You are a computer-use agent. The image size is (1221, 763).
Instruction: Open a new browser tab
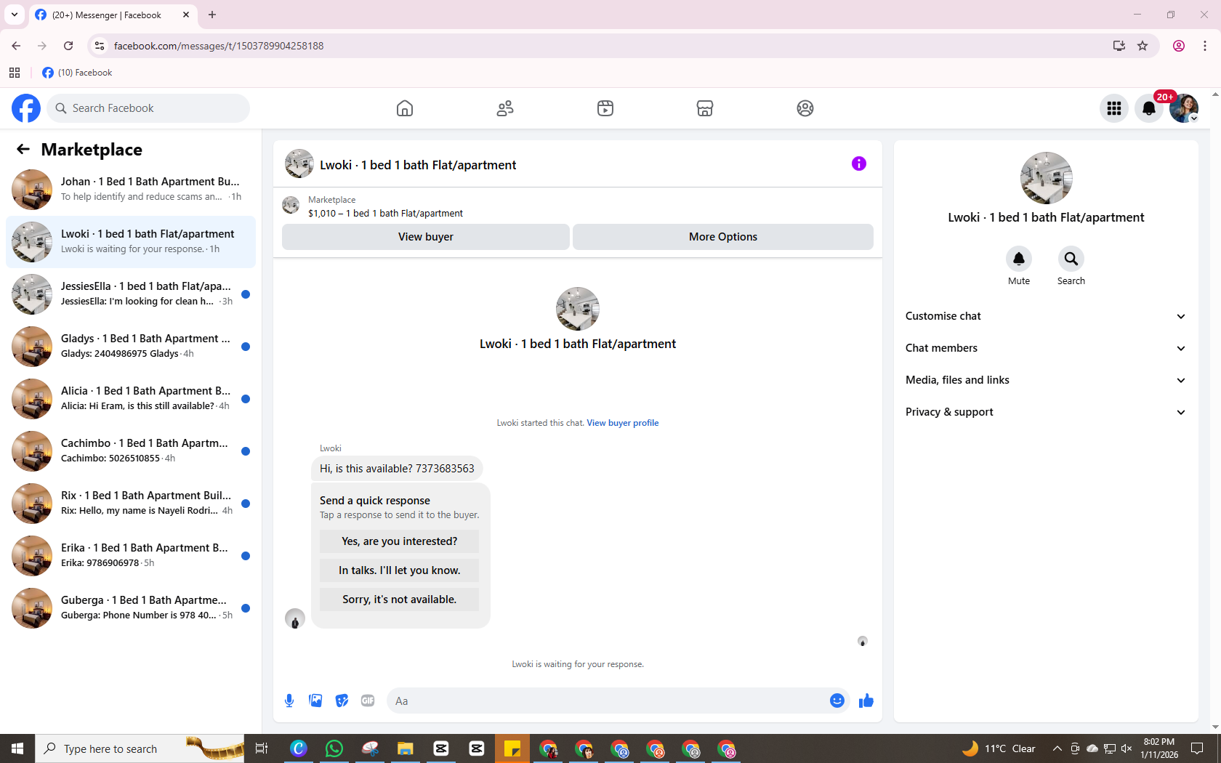pyautogui.click(x=212, y=15)
